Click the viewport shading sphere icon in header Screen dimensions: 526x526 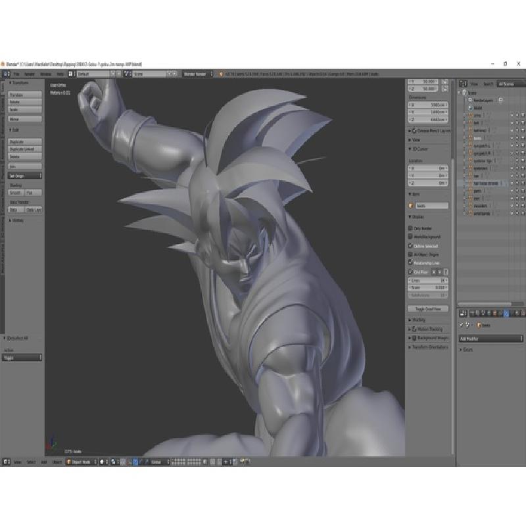tap(103, 462)
